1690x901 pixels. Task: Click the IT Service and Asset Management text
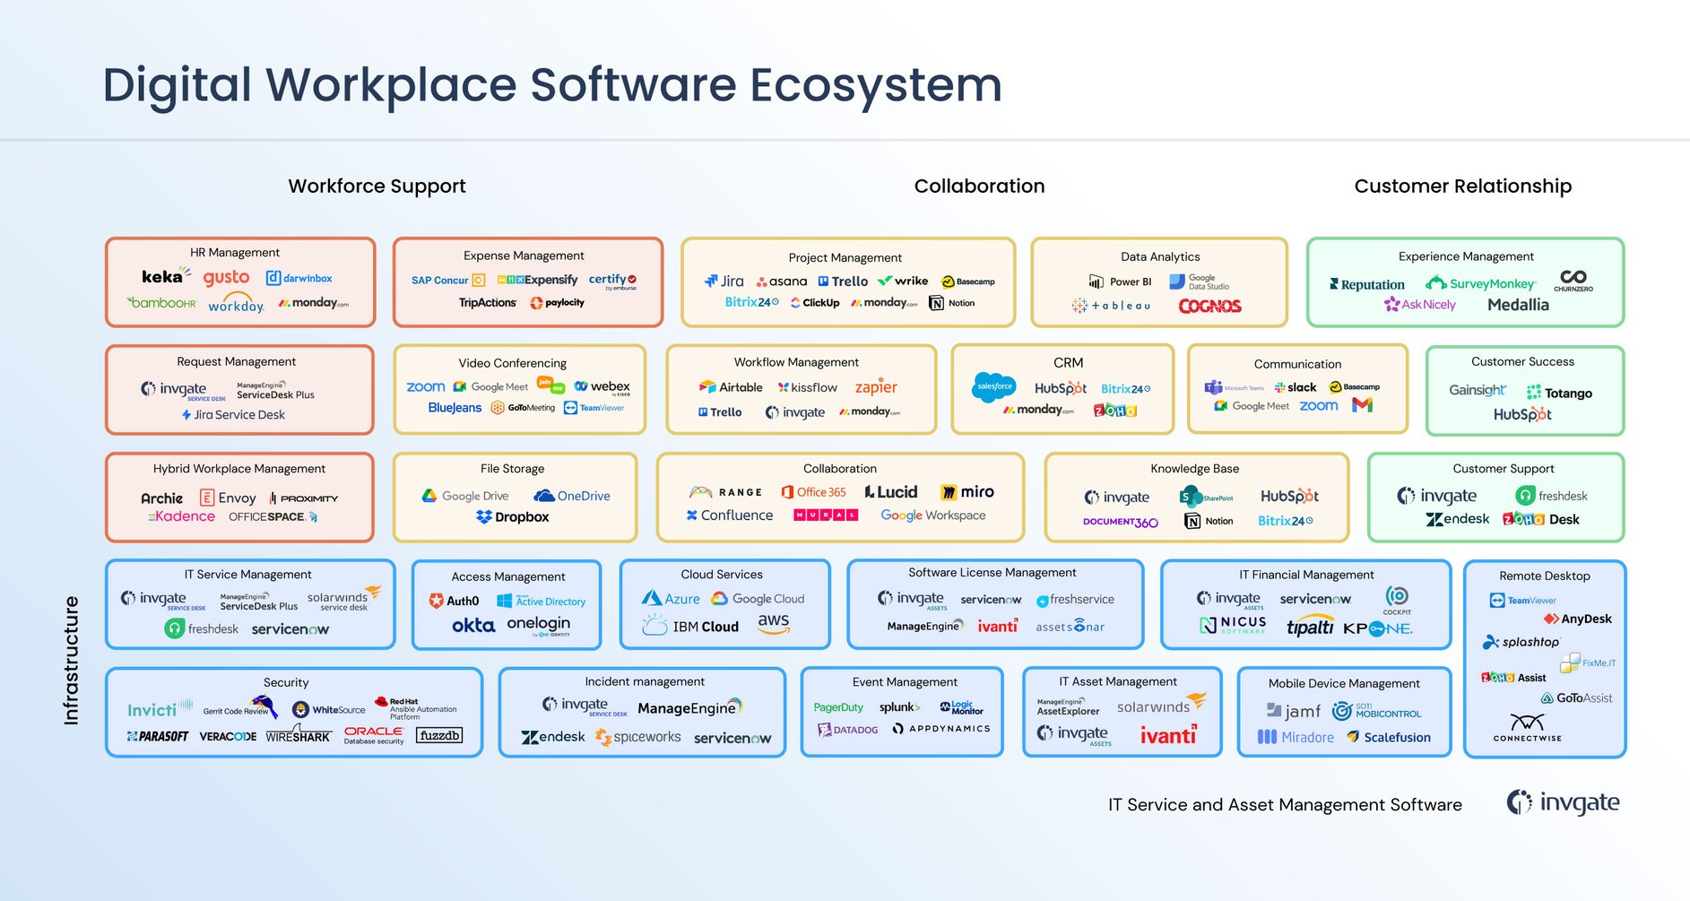click(x=1284, y=805)
